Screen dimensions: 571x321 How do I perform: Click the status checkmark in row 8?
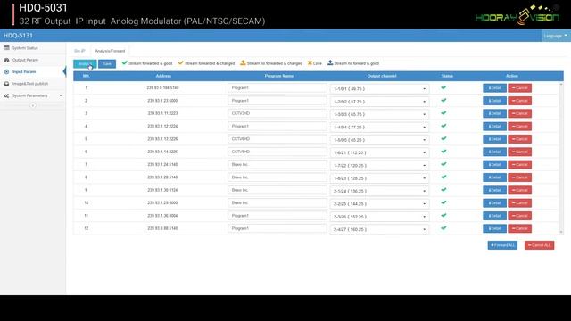coord(443,177)
